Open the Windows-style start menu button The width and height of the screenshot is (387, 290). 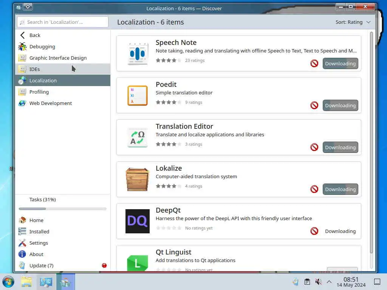click(8, 282)
